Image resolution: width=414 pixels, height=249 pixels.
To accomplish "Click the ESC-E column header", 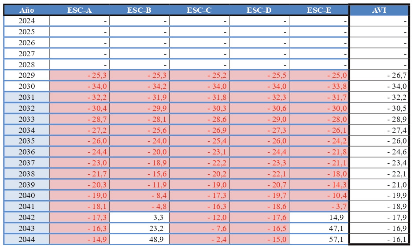I will coord(319,10).
